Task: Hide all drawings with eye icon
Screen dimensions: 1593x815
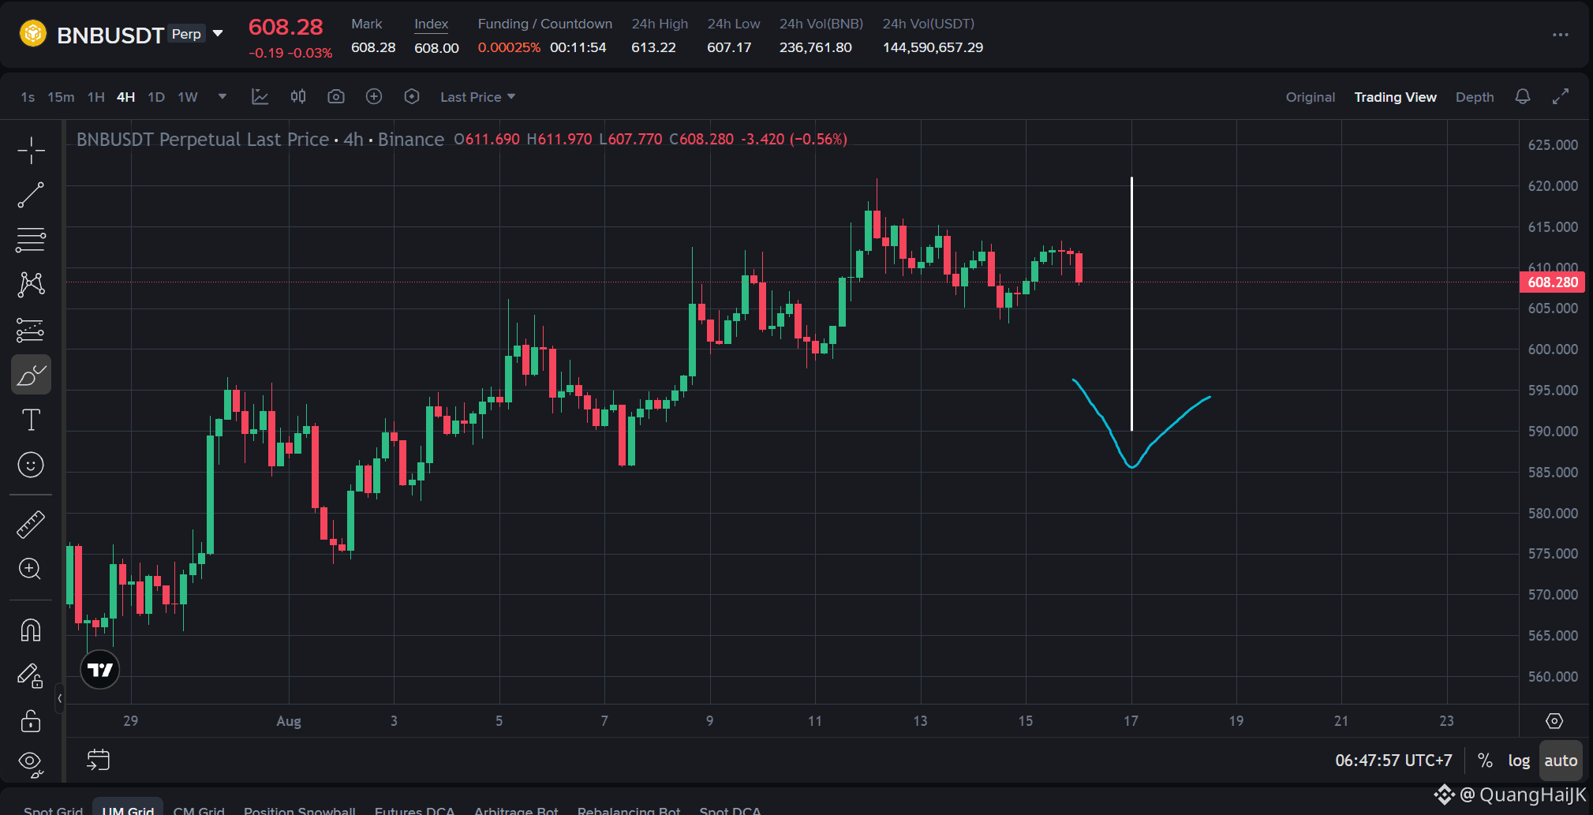Action: (31, 763)
